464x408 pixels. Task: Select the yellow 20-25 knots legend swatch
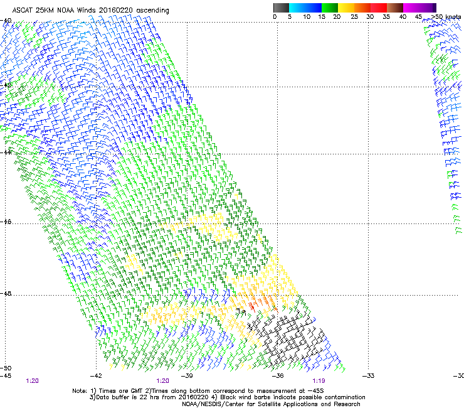click(346, 8)
